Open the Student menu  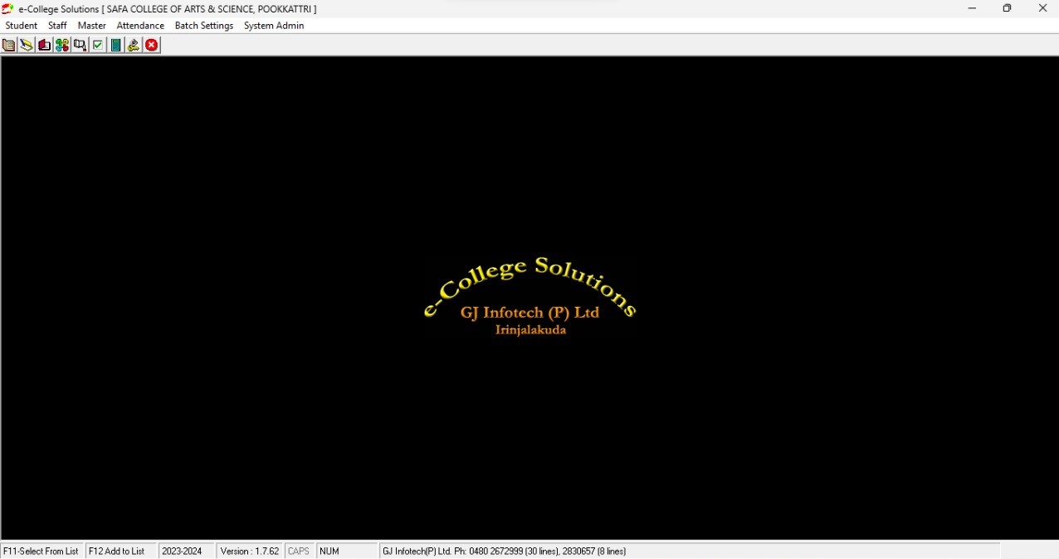[x=22, y=26]
